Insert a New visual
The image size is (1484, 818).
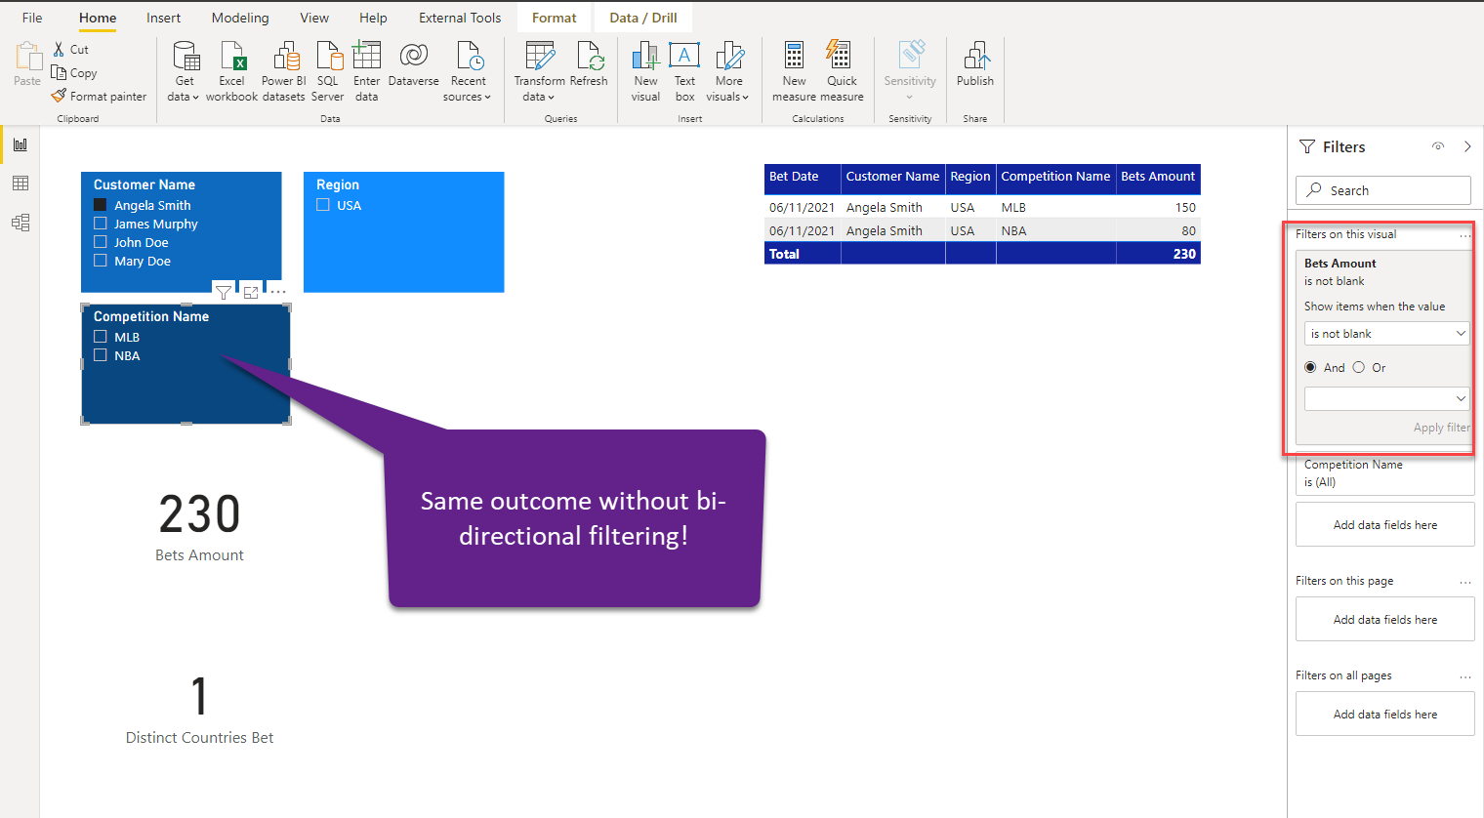pos(645,70)
